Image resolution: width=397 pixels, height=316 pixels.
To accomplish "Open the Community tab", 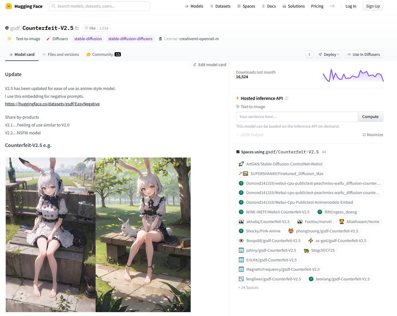I will (104, 55).
